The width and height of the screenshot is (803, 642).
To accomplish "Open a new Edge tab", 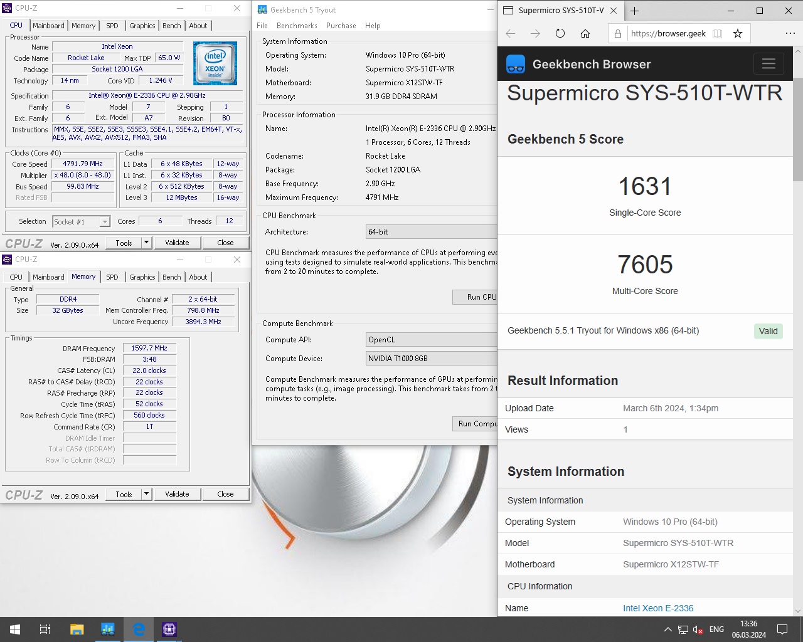I will pos(634,11).
